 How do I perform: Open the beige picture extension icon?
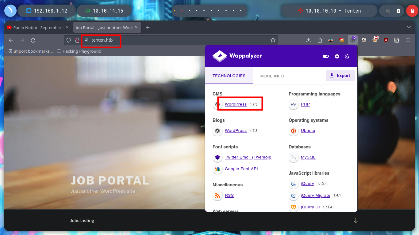point(364,40)
